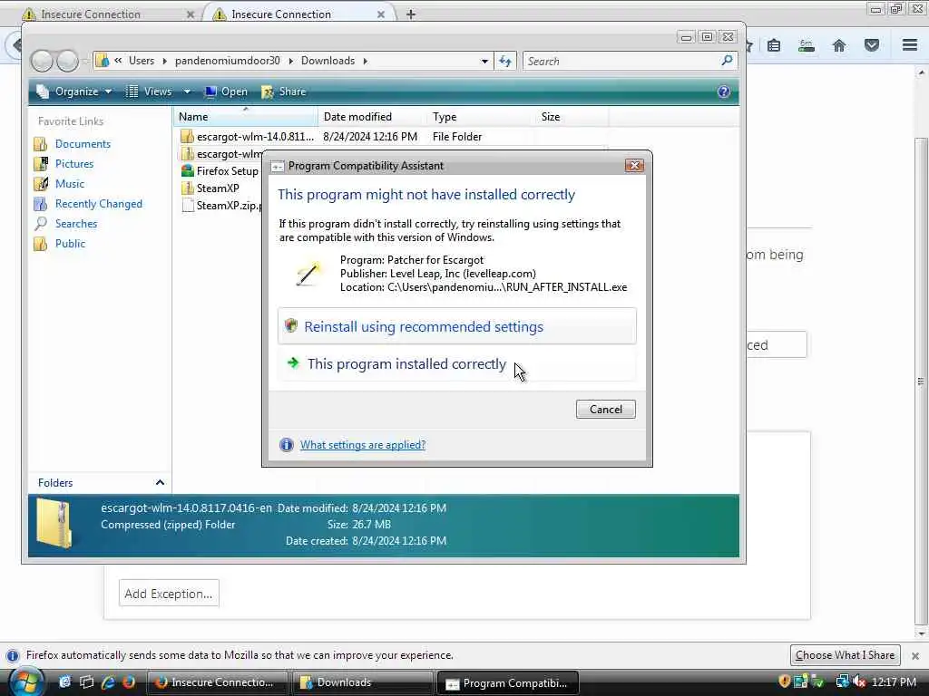Sort by the Name column header
The width and height of the screenshot is (929, 696).
click(245, 117)
